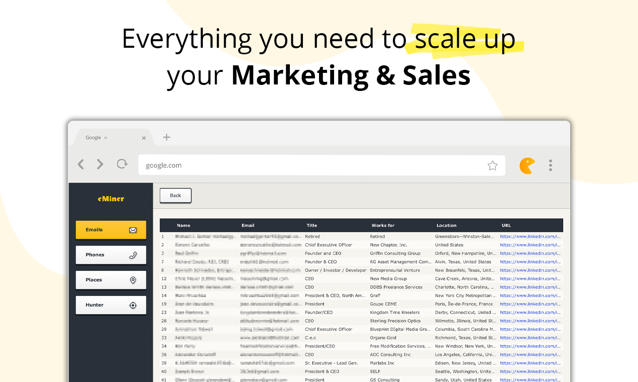Select 'Kingdom Time Kneelers' company cell
The height and width of the screenshot is (382, 638).
pyautogui.click(x=395, y=312)
